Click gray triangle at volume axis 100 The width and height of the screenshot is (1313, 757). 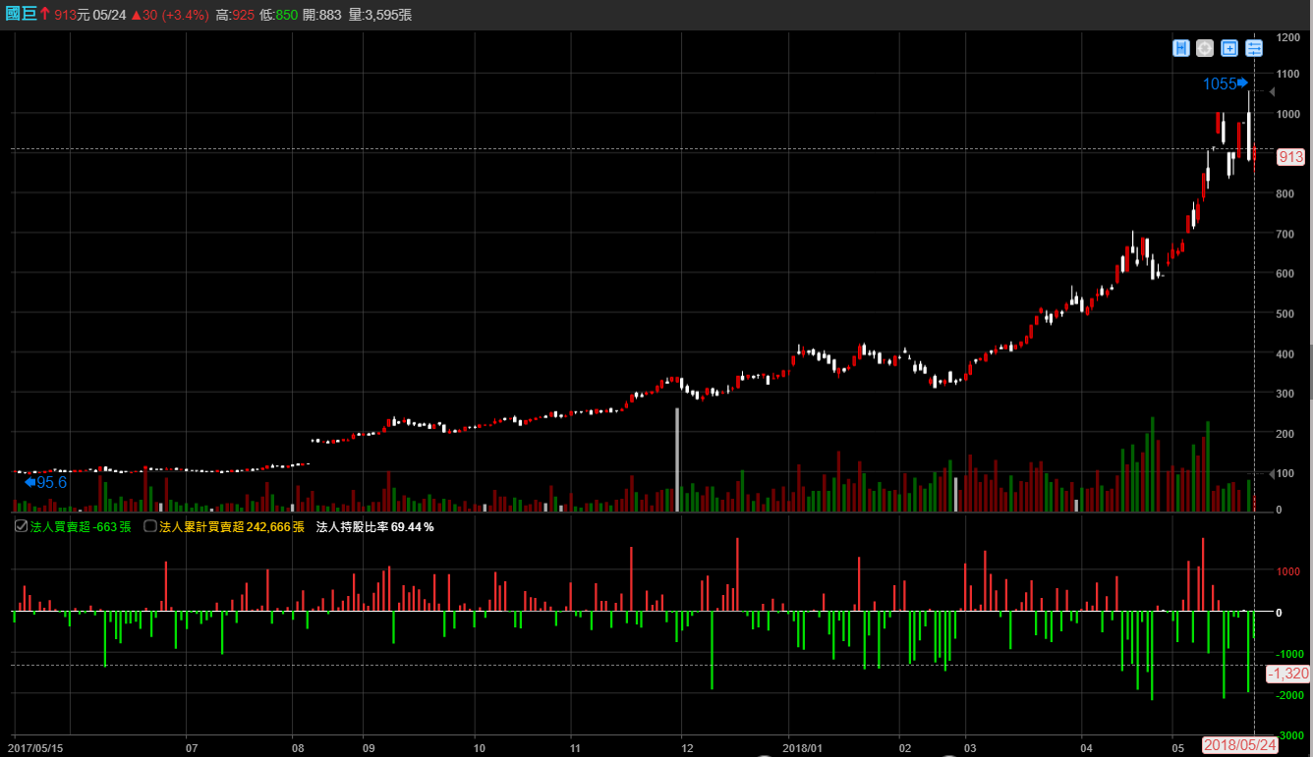click(1272, 473)
